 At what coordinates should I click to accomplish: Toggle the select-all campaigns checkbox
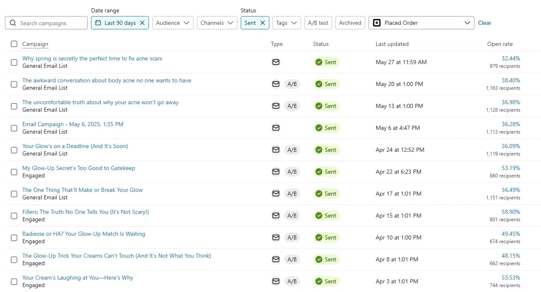(14, 44)
